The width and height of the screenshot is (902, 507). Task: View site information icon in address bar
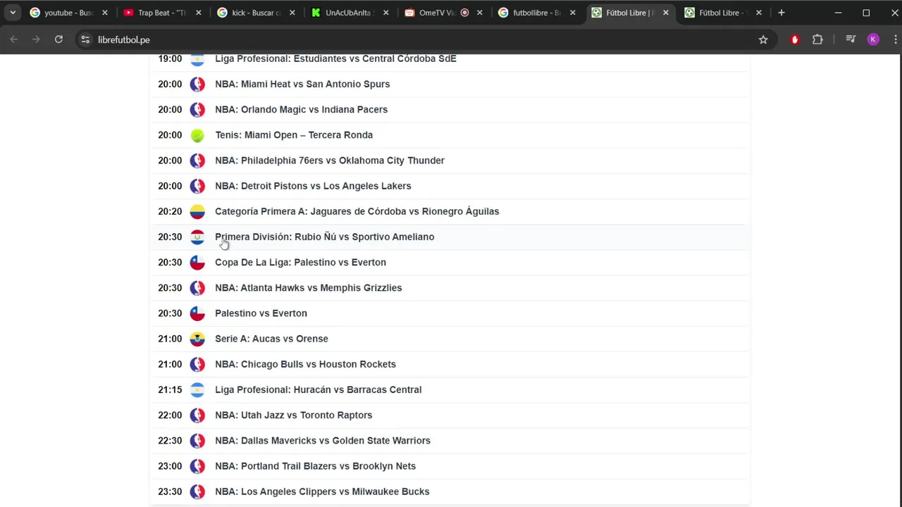[x=85, y=39]
